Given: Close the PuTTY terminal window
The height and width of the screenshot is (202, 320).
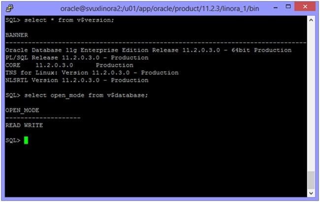Looking at the screenshot, I should tap(306, 7).
